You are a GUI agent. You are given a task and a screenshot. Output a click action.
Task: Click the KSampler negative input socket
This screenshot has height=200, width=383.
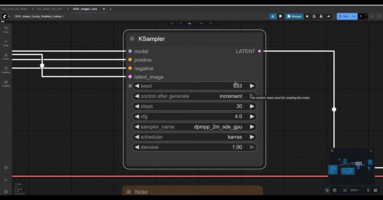pyautogui.click(x=130, y=68)
